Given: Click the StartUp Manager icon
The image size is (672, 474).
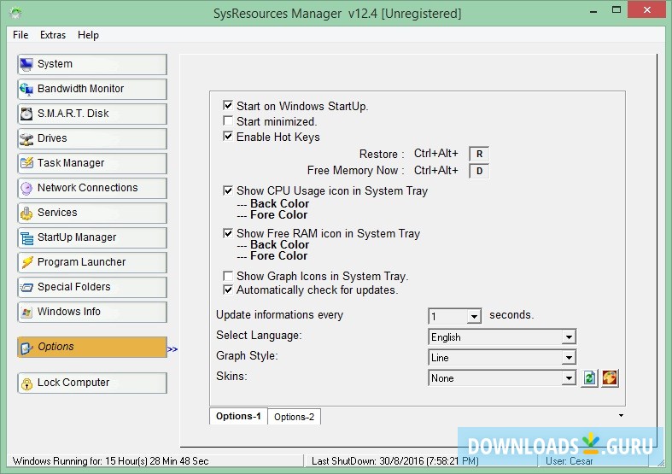Looking at the screenshot, I should point(26,238).
